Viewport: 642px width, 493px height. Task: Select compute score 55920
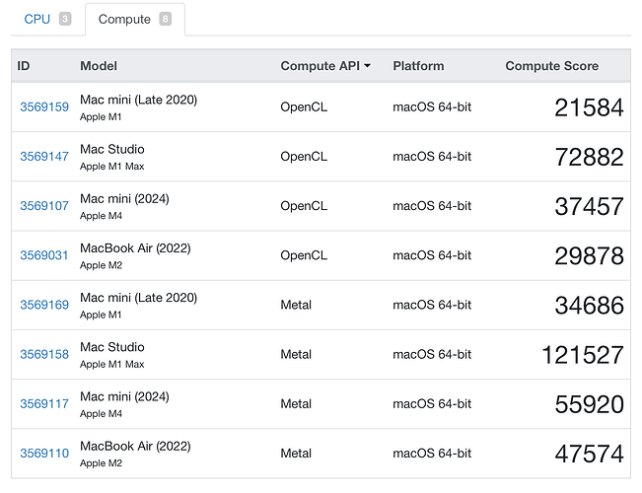589,404
